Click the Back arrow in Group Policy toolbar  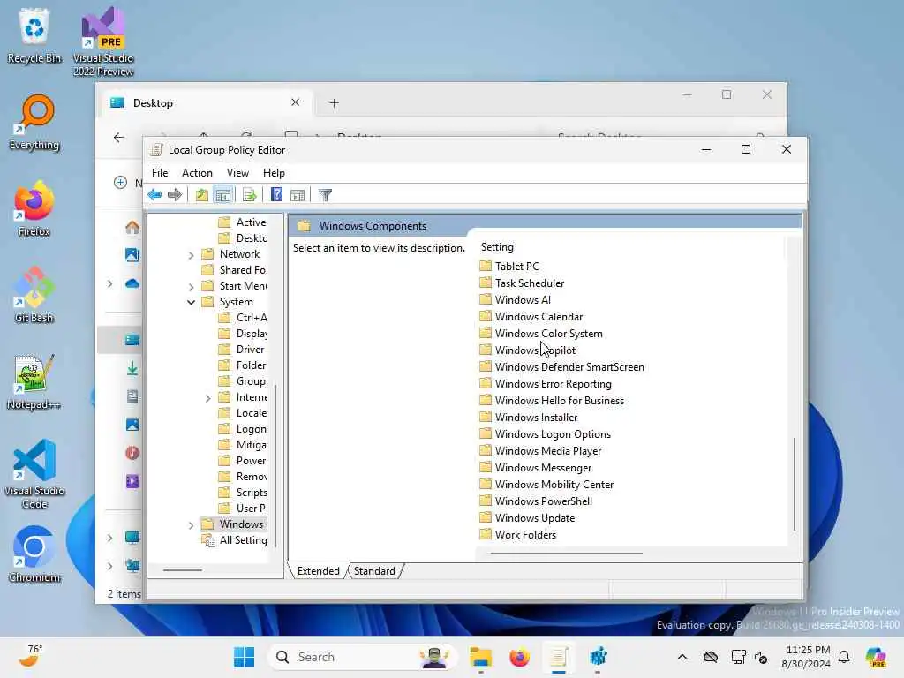[x=154, y=195]
